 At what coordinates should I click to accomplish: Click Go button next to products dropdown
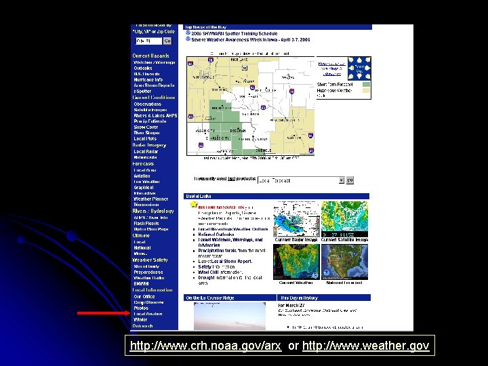350,180
